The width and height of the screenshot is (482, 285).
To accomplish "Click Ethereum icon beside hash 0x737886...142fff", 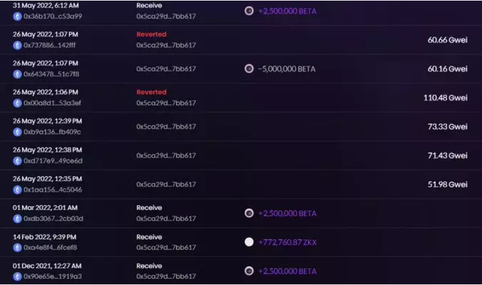I will point(17,45).
